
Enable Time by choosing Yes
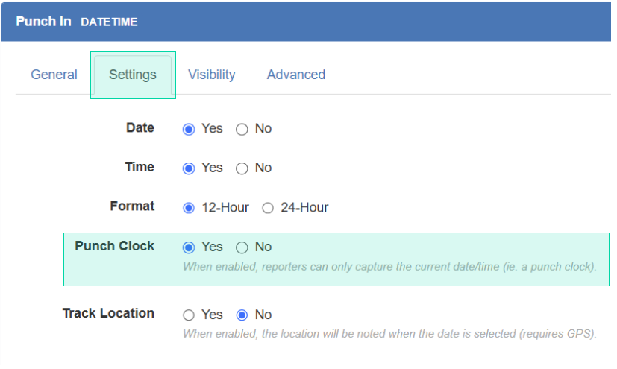(x=189, y=168)
